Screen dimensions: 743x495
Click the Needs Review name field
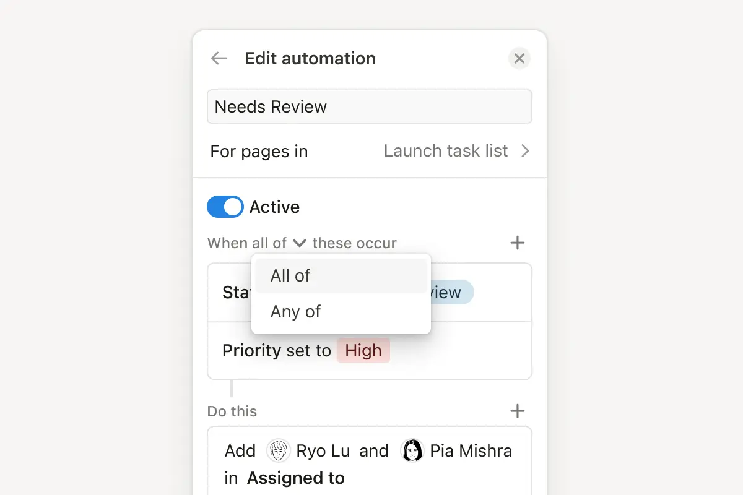pos(370,106)
